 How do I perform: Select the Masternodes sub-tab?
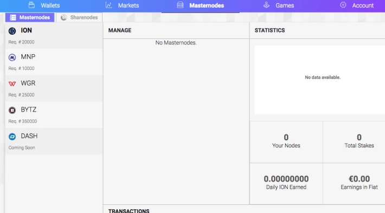point(30,17)
